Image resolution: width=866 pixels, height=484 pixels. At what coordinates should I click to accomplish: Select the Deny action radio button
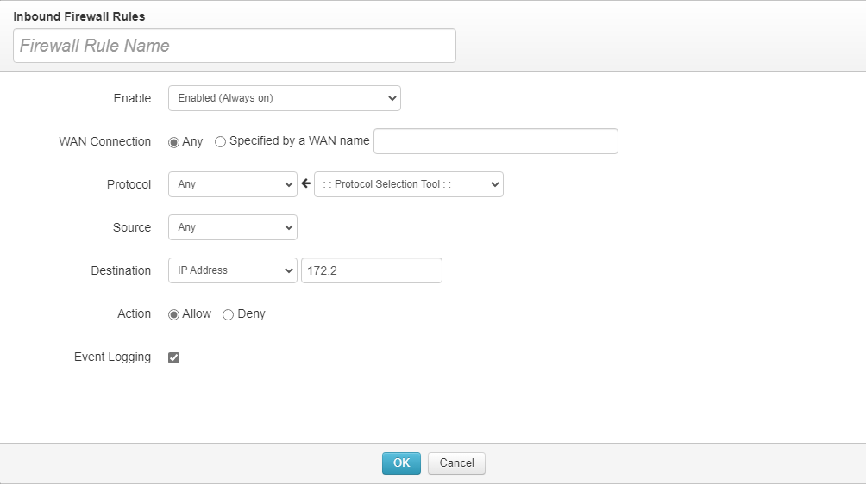coord(229,314)
